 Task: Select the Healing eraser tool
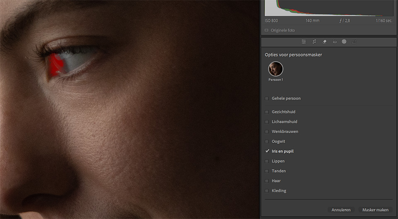[325, 41]
